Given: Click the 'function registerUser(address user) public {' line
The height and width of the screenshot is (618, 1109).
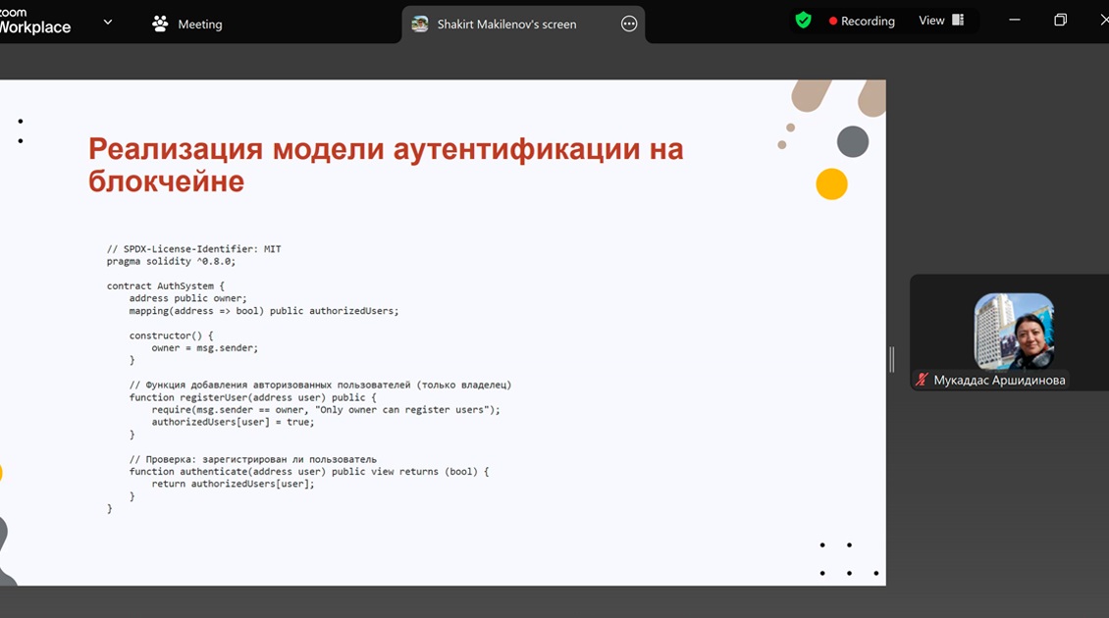Looking at the screenshot, I should tap(252, 397).
